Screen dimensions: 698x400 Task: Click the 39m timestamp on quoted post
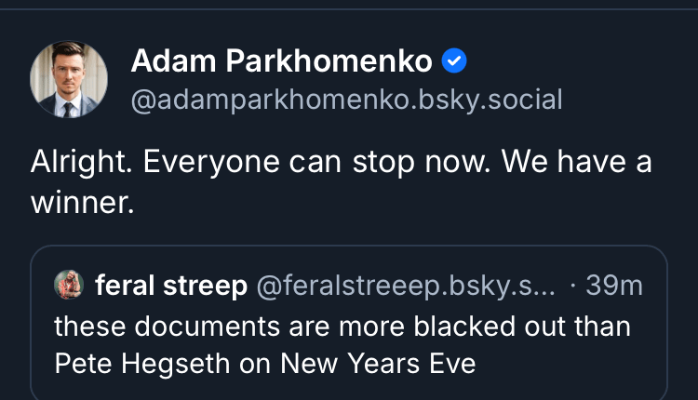[x=614, y=286]
